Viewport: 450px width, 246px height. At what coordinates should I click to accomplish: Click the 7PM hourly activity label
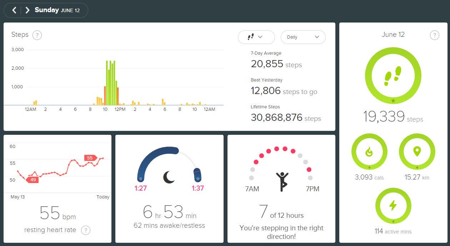pyautogui.click(x=312, y=189)
